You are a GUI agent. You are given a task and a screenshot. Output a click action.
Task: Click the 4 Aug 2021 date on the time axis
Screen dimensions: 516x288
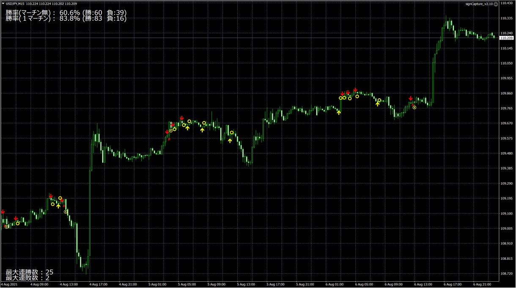8,285
